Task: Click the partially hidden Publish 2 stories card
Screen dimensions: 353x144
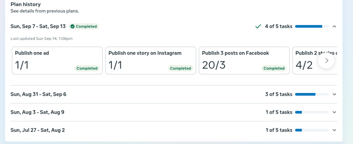Action: [315, 61]
